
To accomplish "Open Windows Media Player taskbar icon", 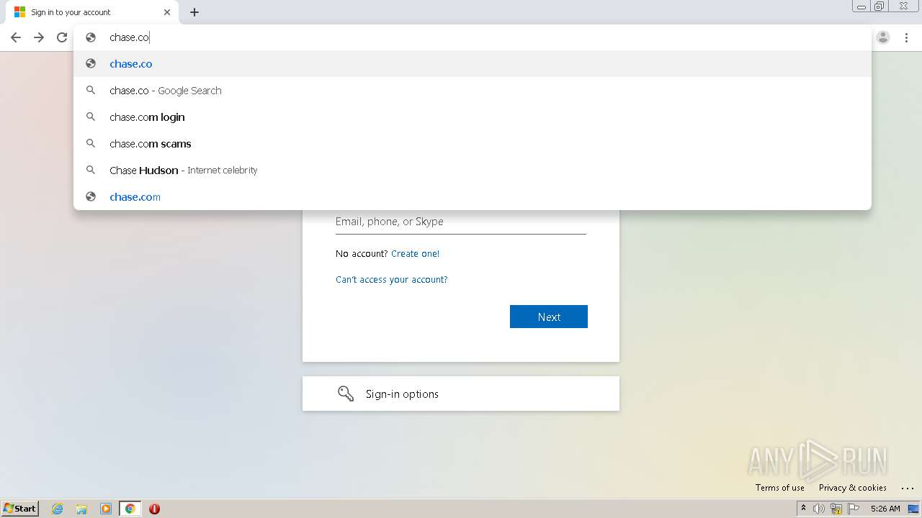I will 106,509.
